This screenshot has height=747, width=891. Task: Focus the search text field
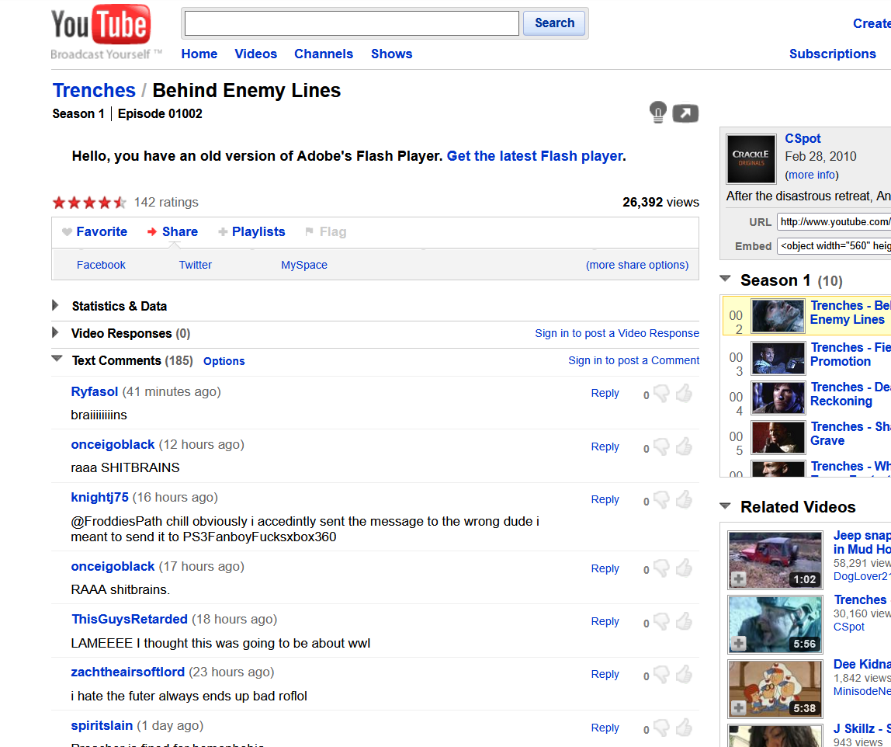352,23
